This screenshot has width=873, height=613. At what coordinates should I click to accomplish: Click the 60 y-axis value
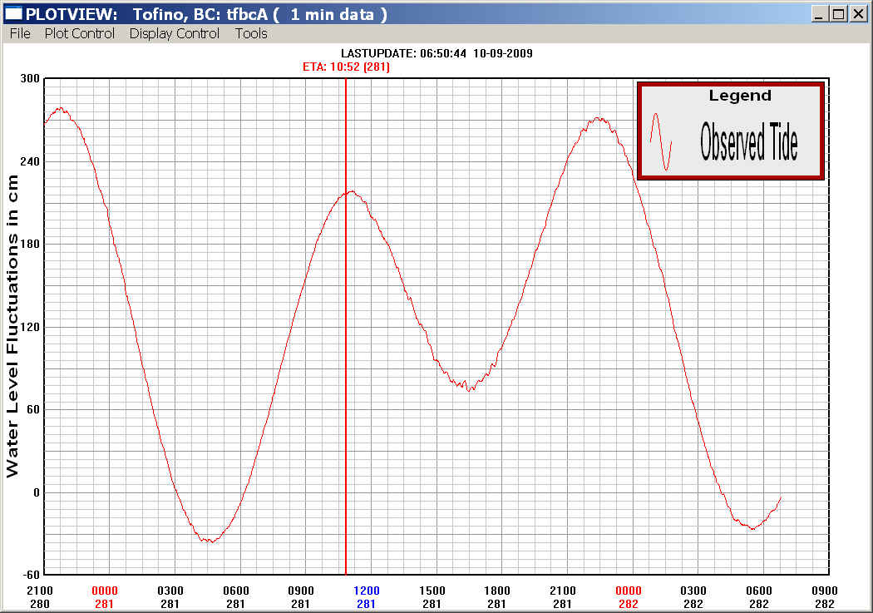pyautogui.click(x=33, y=409)
